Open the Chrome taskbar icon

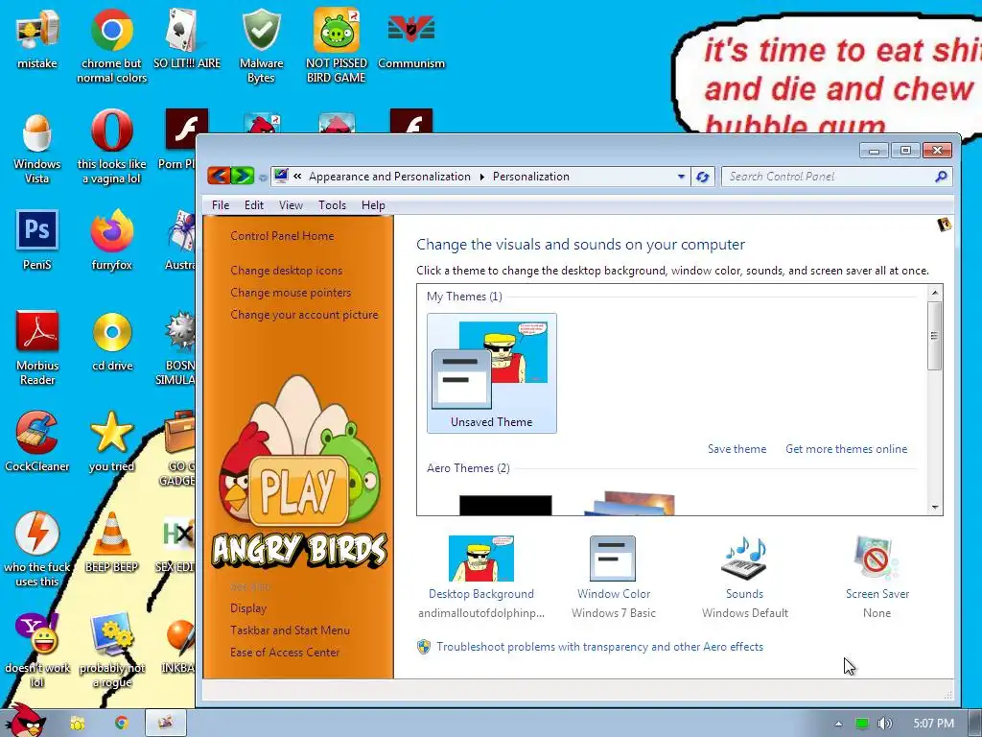click(x=121, y=723)
